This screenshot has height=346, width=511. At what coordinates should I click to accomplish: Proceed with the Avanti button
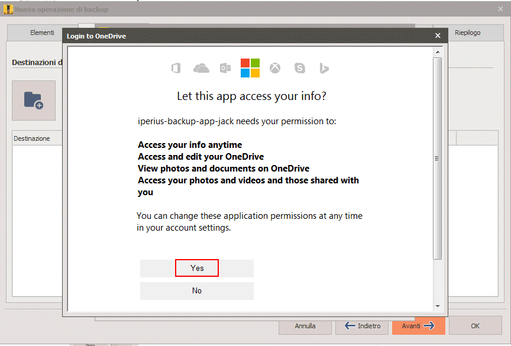pyautogui.click(x=419, y=326)
